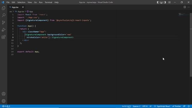This screenshot has height=108, width=192.
Task: Click line number 5 in gutter
Action: tap(13, 26)
